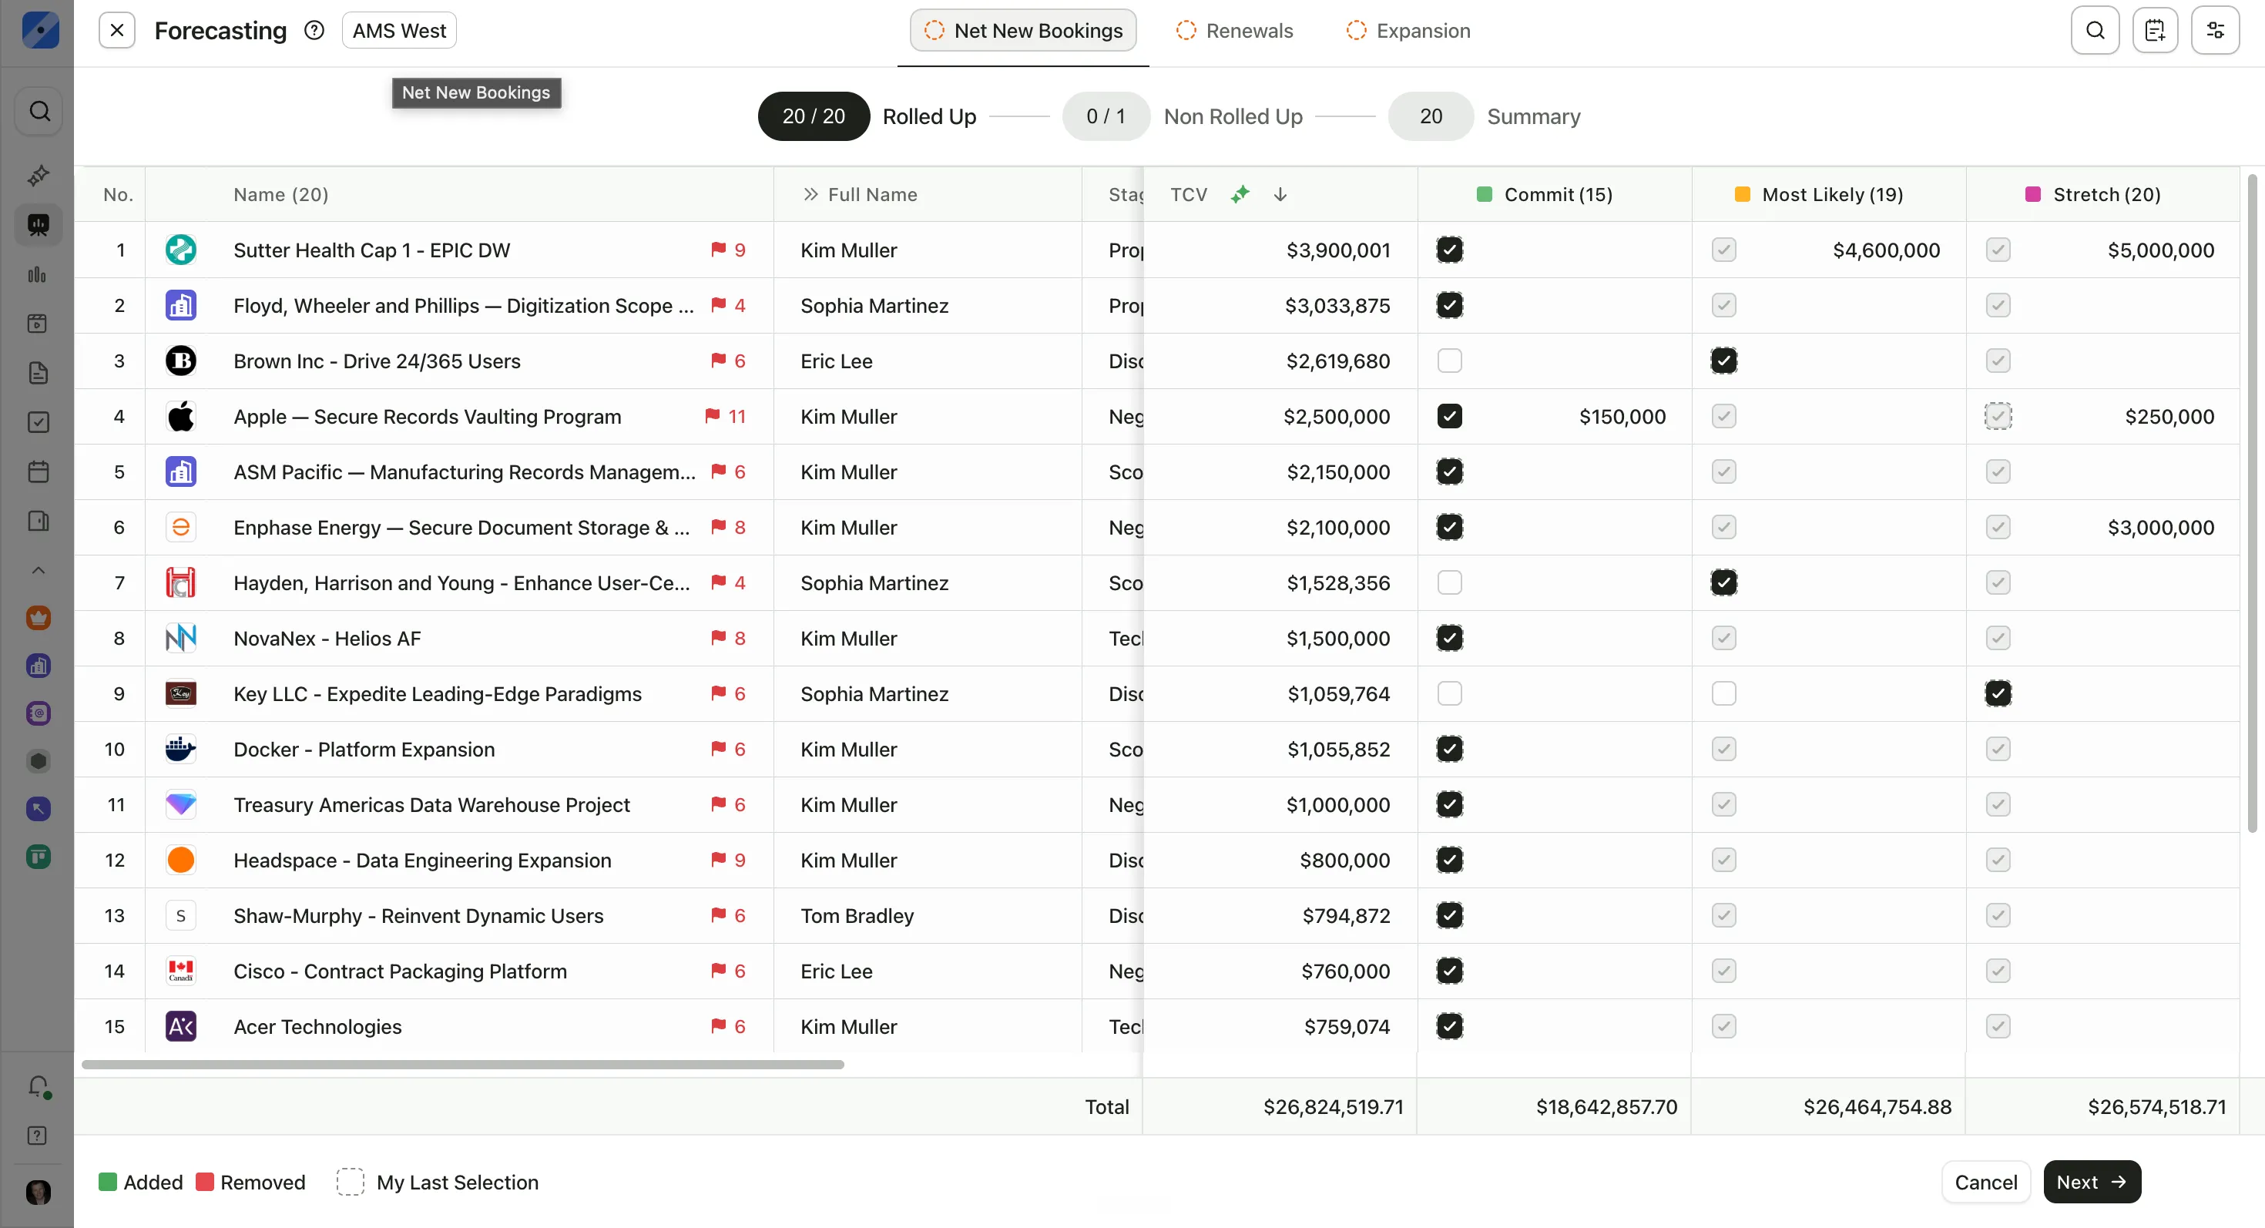Close the Forecasting panel with X
This screenshot has width=2265, height=1228.
coord(117,31)
